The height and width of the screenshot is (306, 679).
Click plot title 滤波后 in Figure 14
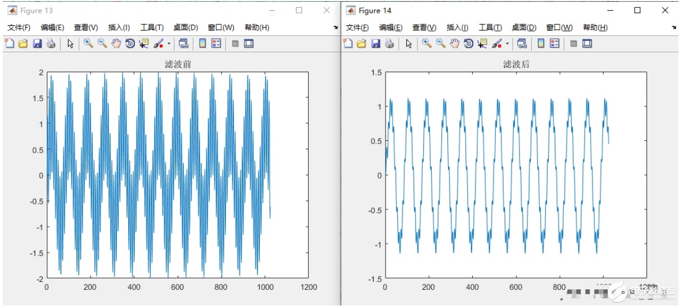click(x=516, y=65)
